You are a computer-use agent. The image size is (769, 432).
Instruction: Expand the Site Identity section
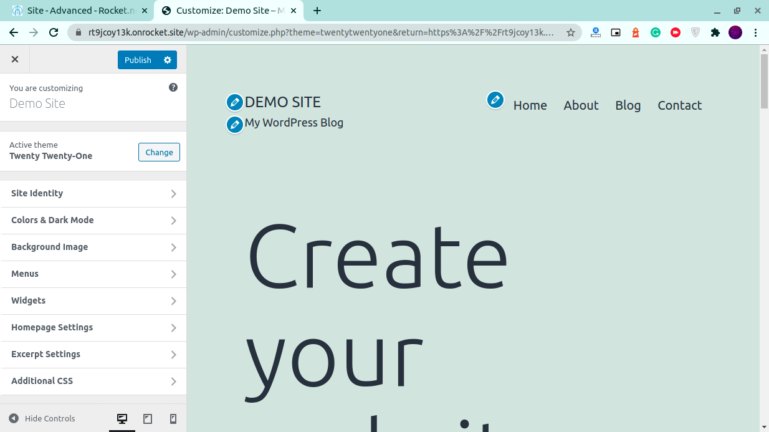pyautogui.click(x=93, y=194)
